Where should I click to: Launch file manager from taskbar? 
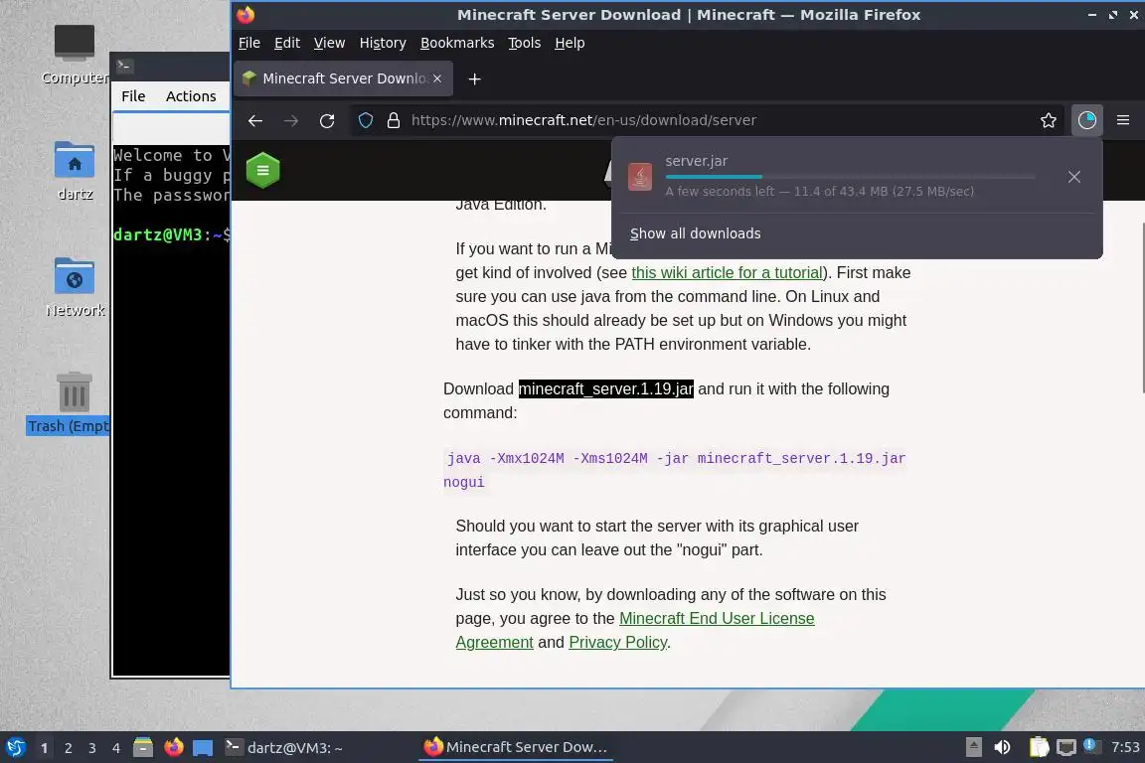tap(143, 748)
